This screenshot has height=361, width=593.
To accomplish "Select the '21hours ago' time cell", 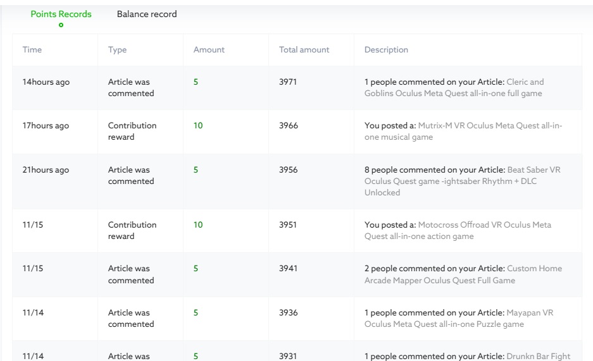I will [46, 169].
